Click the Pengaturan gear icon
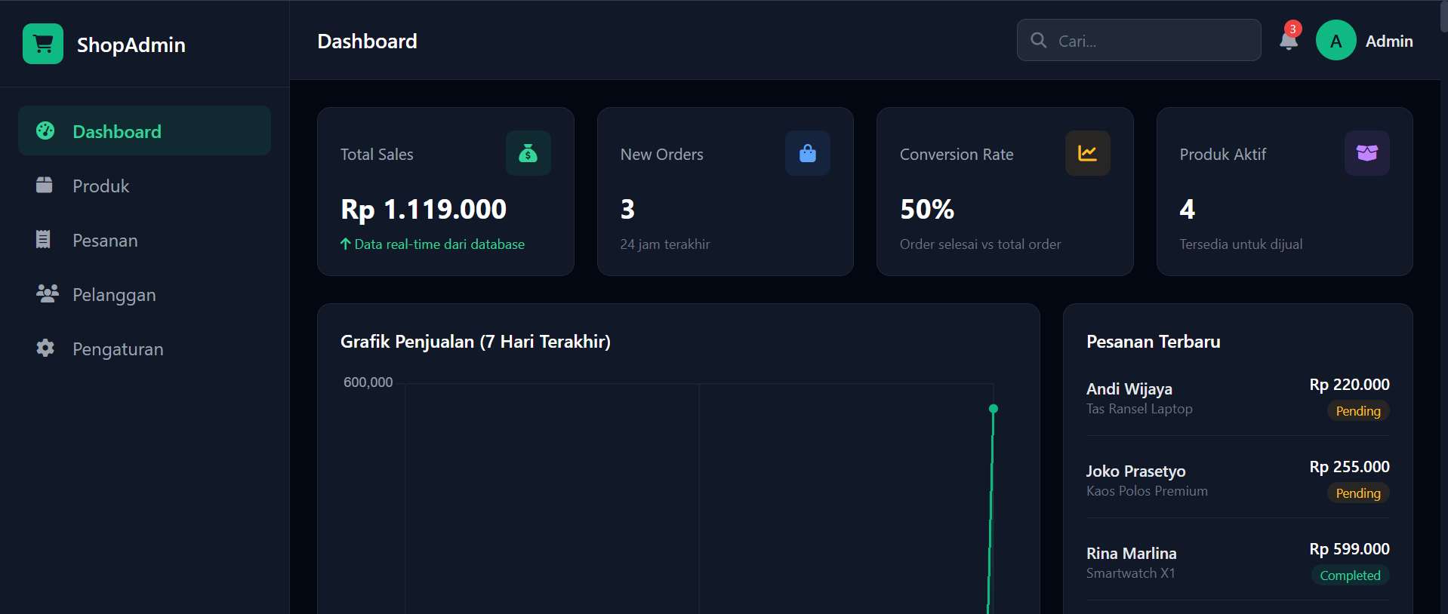 [x=45, y=348]
